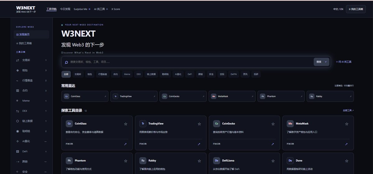Open CoinGlass card arrow link icon
Screen dimensions: 373x174
[125, 144]
